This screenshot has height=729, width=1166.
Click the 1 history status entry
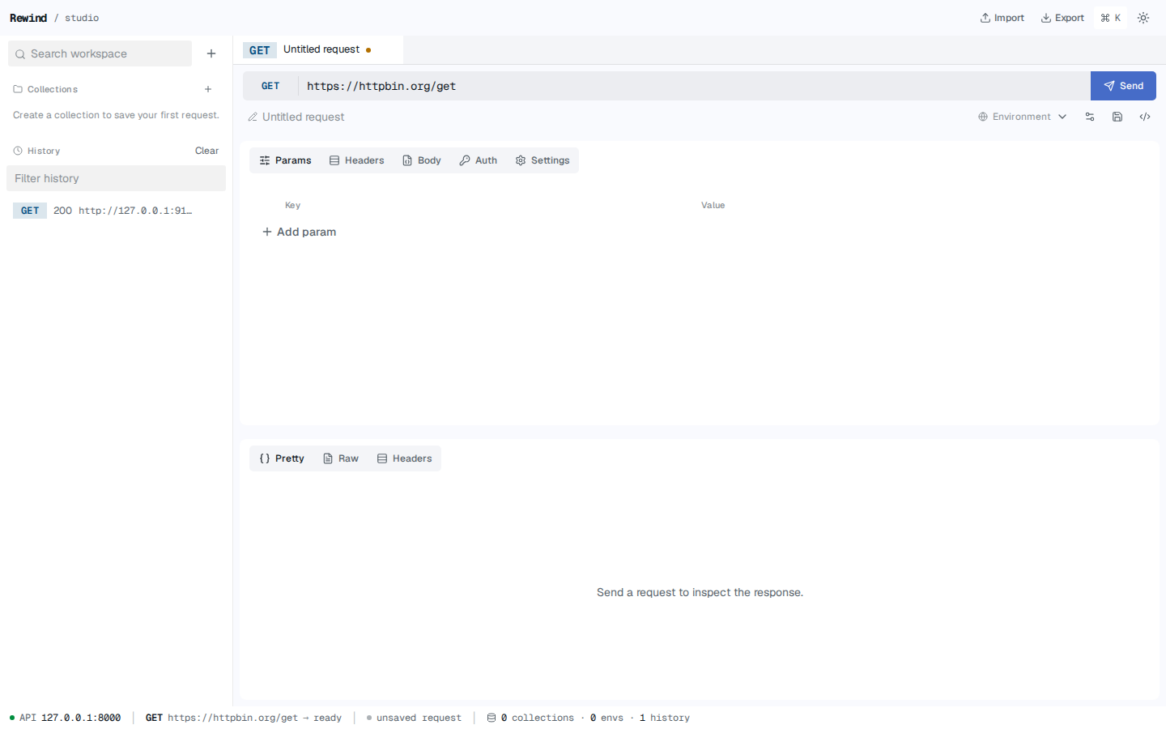pyautogui.click(x=665, y=718)
